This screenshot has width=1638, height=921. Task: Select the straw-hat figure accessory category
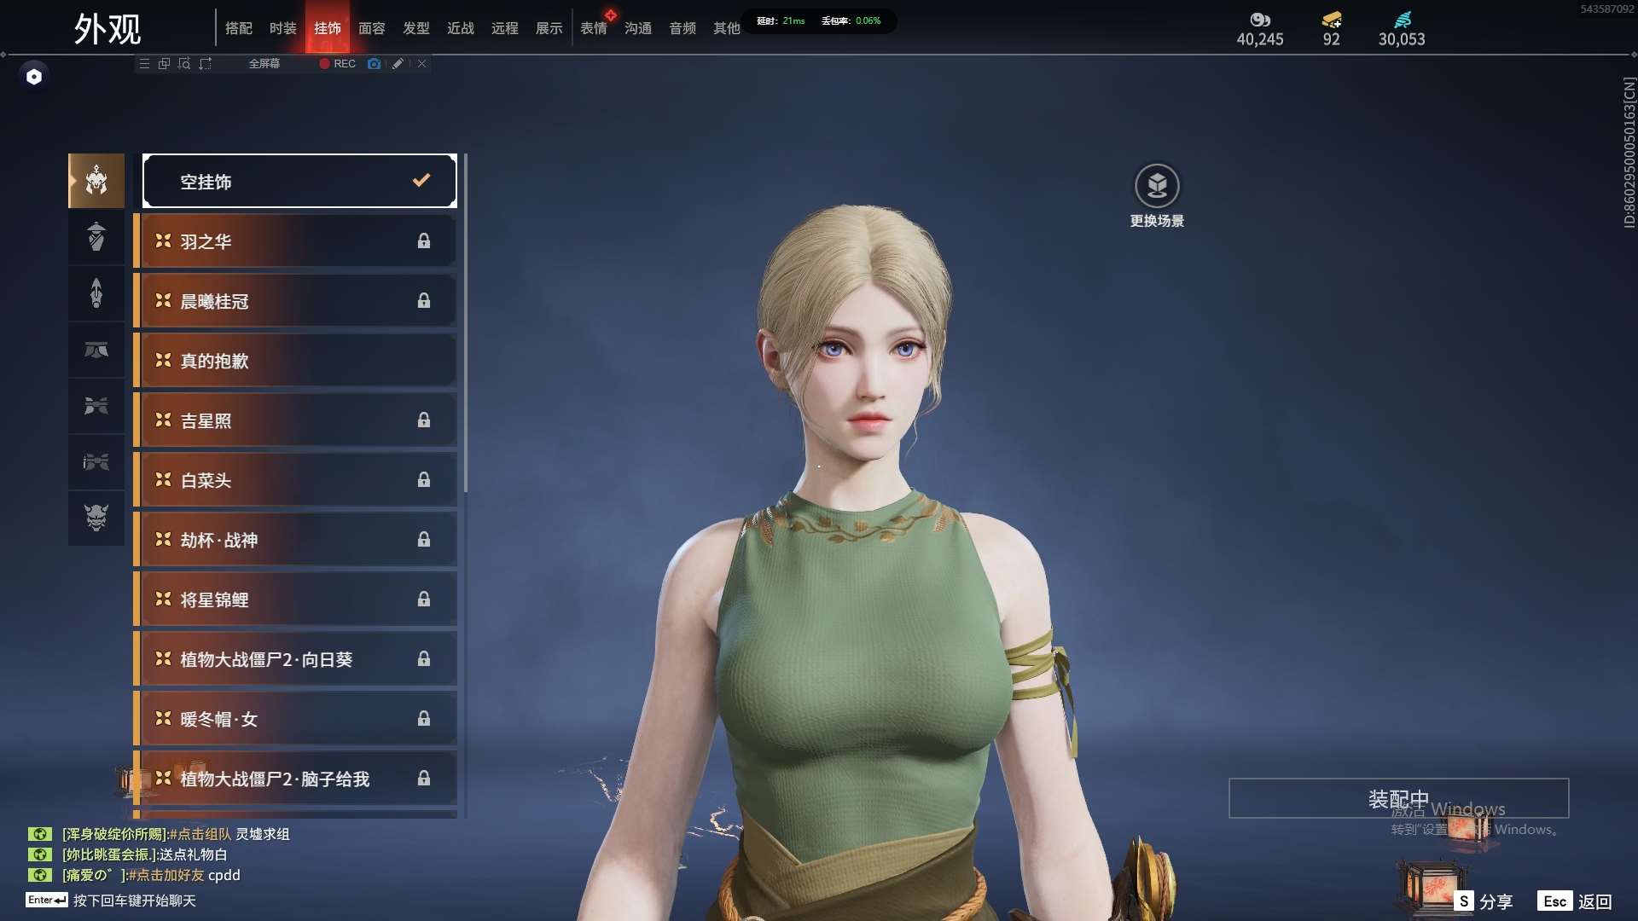pyautogui.click(x=96, y=236)
